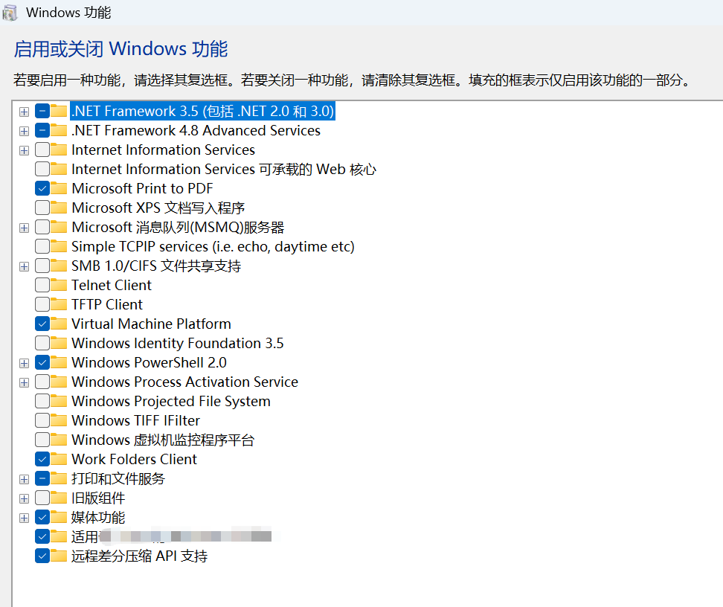Click folder icon beside Virtual Machine Platform
Screen dimensions: 723x607
point(59,324)
